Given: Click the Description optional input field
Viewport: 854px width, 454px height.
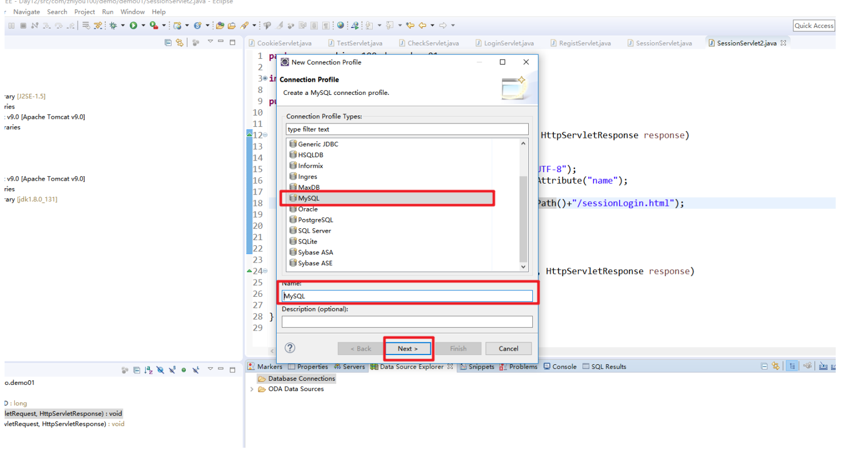Looking at the screenshot, I should point(407,321).
